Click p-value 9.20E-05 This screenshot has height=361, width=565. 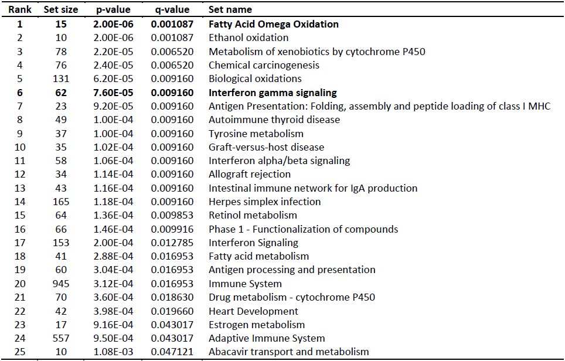tap(113, 106)
